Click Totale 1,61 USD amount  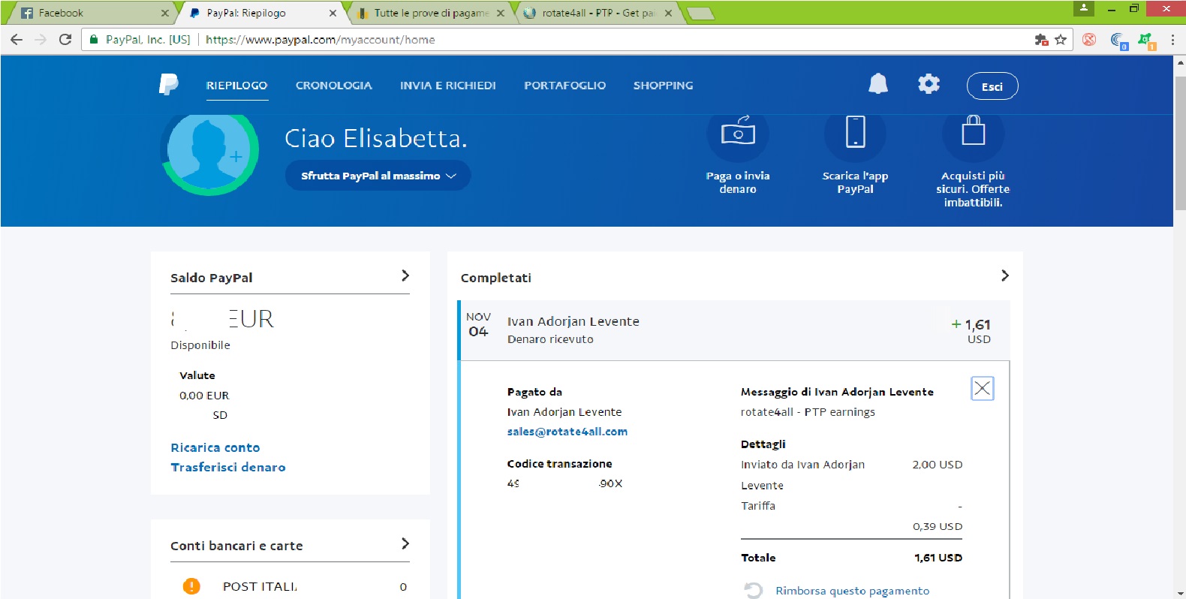(938, 558)
